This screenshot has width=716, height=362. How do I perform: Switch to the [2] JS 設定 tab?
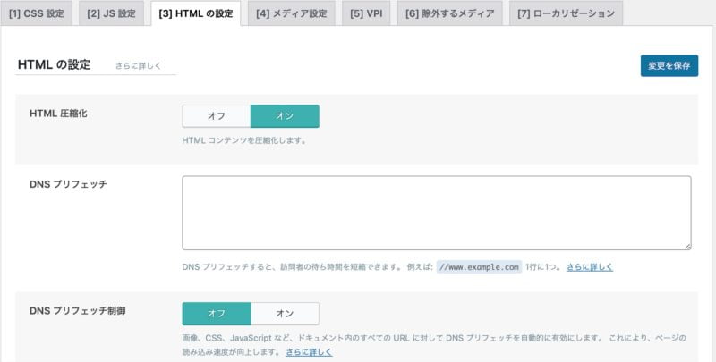[112, 13]
